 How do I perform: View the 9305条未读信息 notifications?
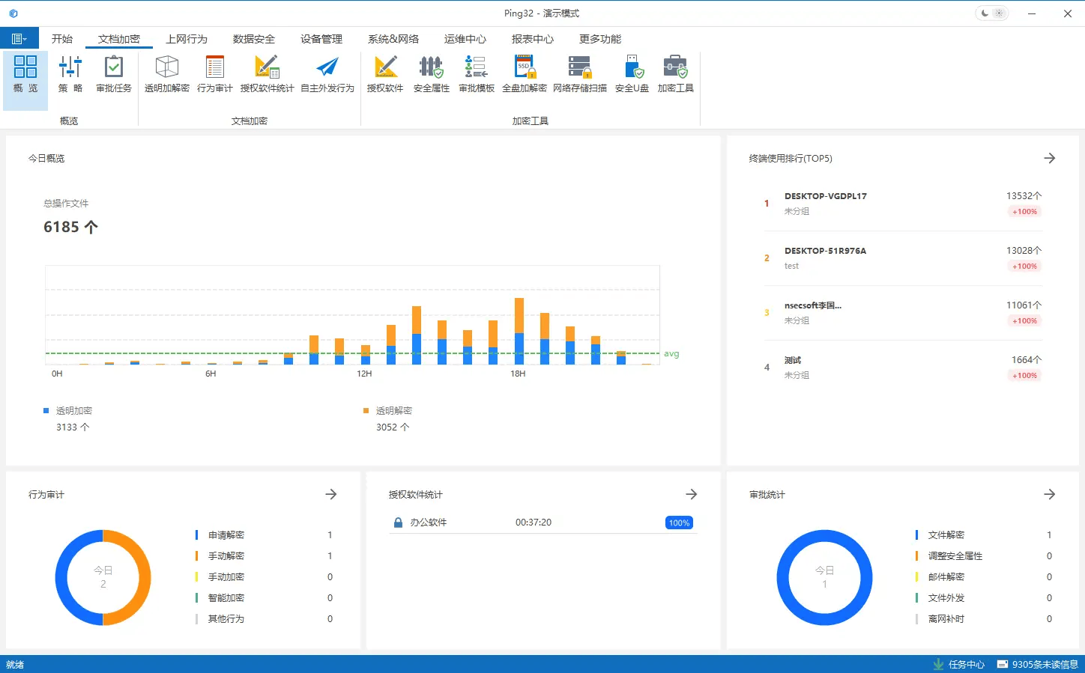1038,665
